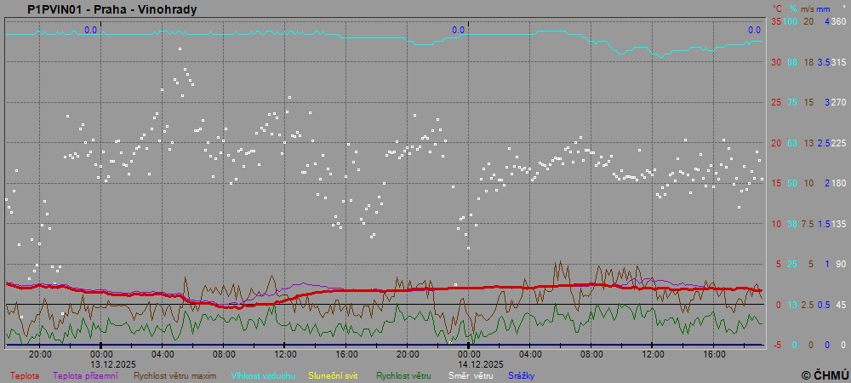Viewport: 851px width, 383px height.
Task: Click the 360 wind direction axis value
Action: pyautogui.click(x=837, y=21)
